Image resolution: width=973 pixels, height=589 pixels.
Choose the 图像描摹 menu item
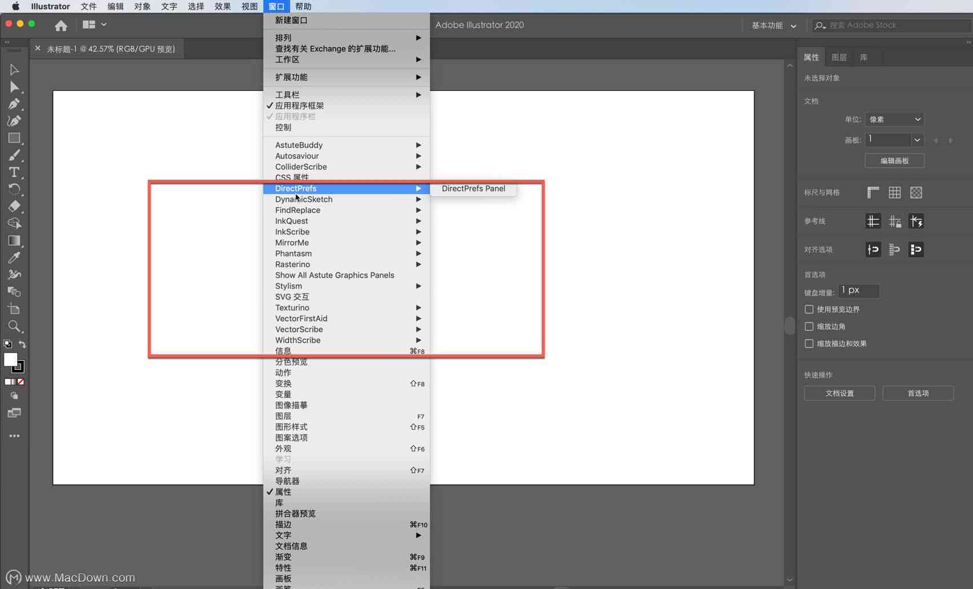click(x=346, y=405)
